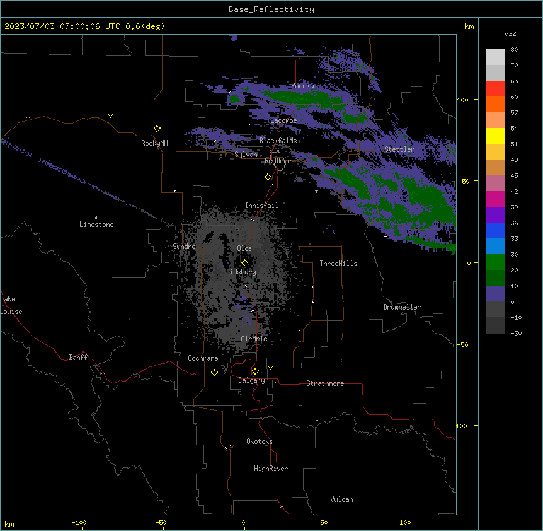Viewport: 543px width, 531px height.
Task: Select the Strathmore label
Action: [325, 383]
